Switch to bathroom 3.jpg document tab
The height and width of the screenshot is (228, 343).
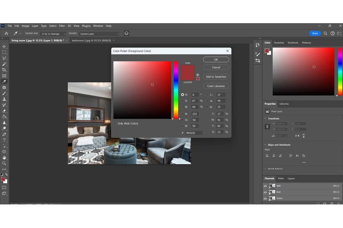click(x=91, y=41)
